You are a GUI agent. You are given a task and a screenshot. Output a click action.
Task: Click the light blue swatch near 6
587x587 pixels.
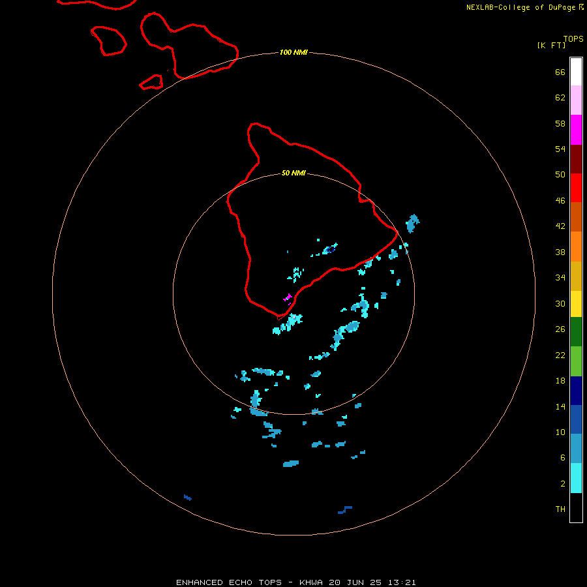pyautogui.click(x=576, y=449)
